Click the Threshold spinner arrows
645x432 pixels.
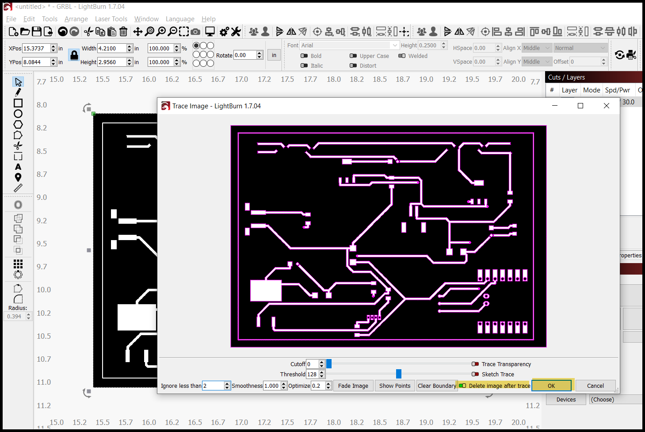pyautogui.click(x=322, y=374)
